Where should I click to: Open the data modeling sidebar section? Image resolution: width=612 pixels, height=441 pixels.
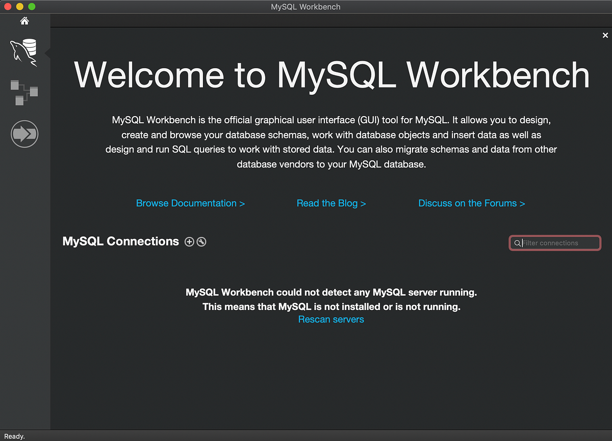pos(24,93)
